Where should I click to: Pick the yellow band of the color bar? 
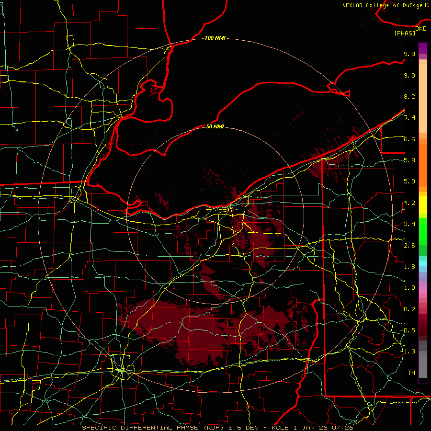pos(423,205)
